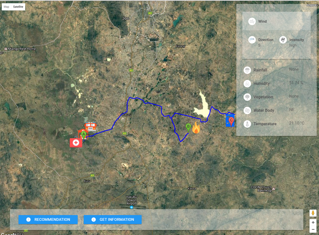
Task: Zoom in with the plus button
Action: pos(313,223)
